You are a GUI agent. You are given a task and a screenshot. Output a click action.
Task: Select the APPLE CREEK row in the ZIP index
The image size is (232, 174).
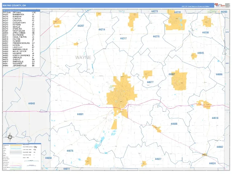click(18, 33)
